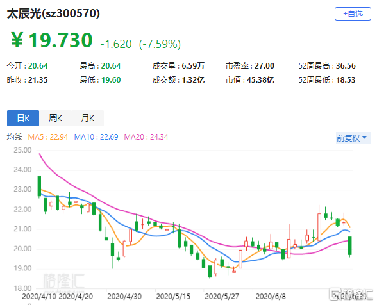Click the dropdown arrow next to 前复权
This screenshot has height=305, width=377.
364,138
